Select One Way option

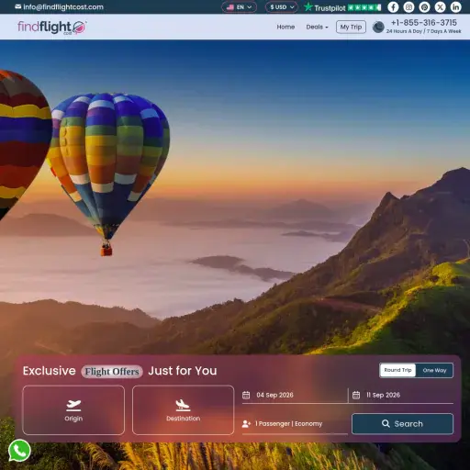(x=434, y=370)
